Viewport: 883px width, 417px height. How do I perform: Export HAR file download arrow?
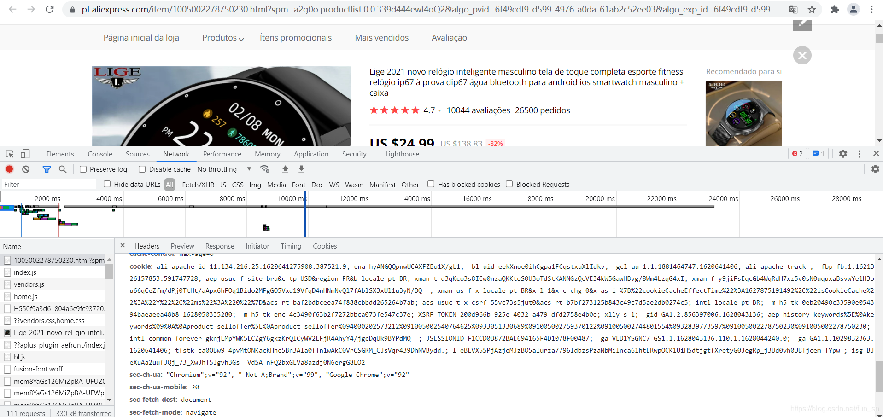coord(301,169)
